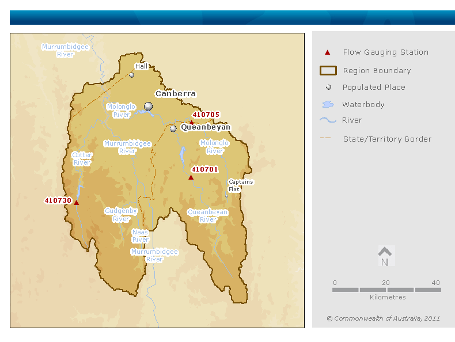Click 'Molonglo River' label west of Canberra

pyautogui.click(x=122, y=111)
